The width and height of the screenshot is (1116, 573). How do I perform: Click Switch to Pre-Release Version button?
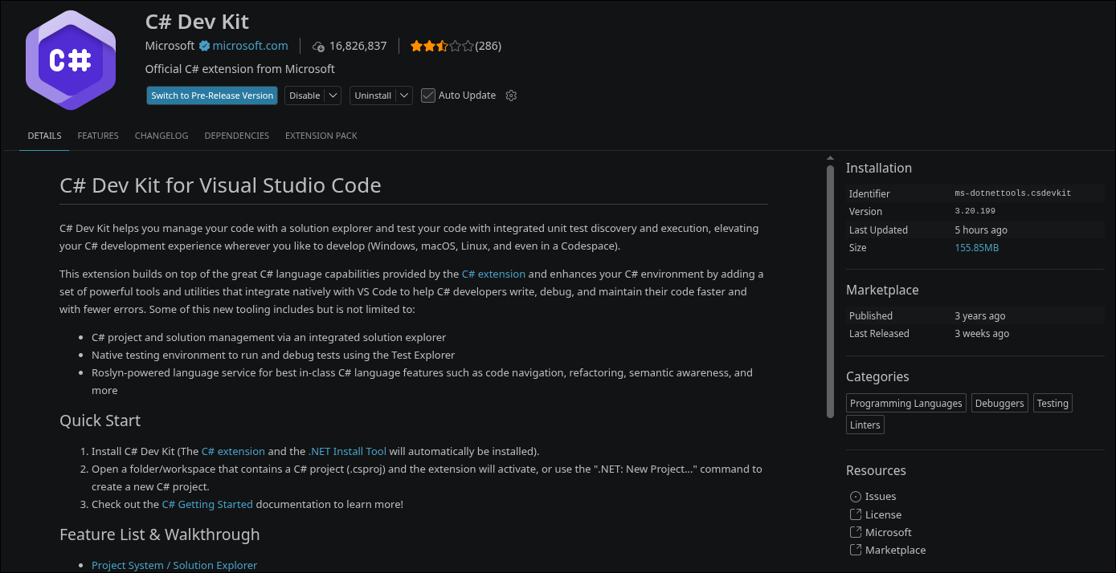pos(212,95)
